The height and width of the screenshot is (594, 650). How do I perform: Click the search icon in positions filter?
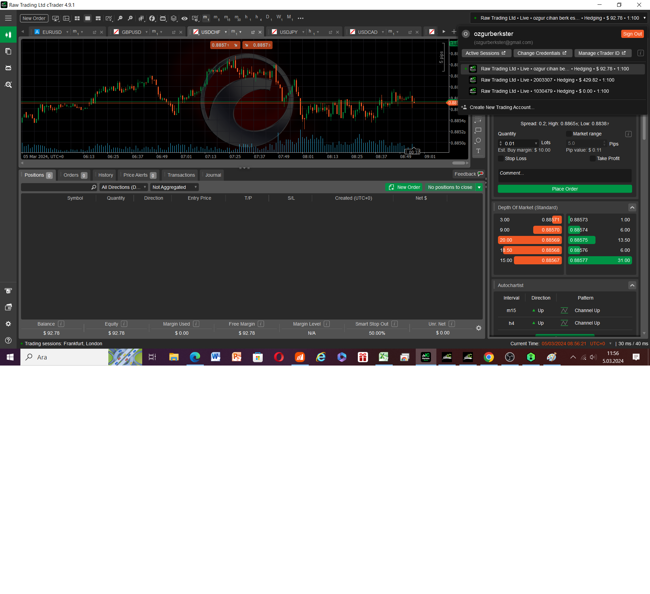point(93,187)
